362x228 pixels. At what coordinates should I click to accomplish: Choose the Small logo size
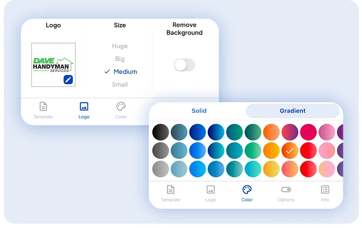[x=120, y=85]
